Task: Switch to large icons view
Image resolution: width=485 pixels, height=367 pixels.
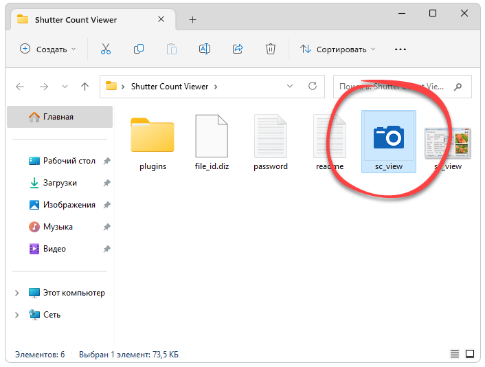Action: click(x=470, y=354)
